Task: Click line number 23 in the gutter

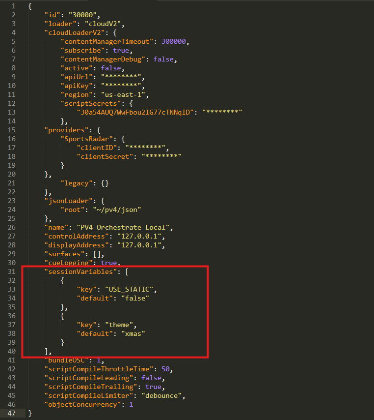Action: 11,201
